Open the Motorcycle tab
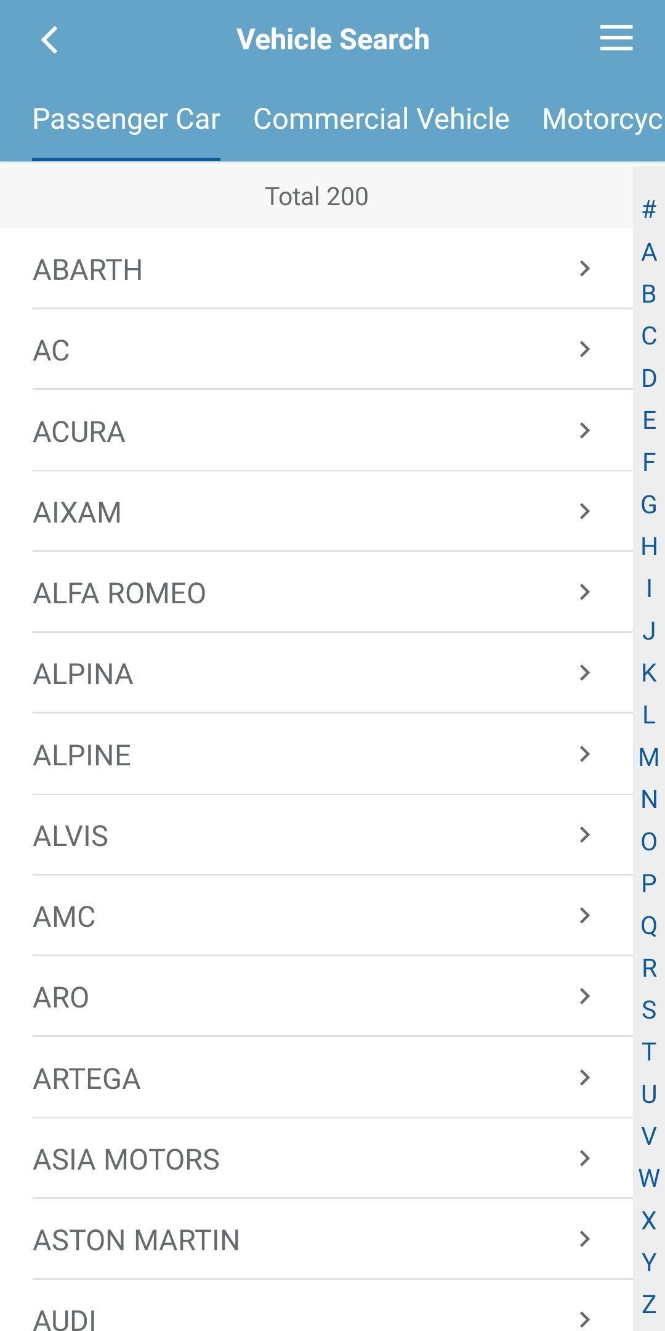The image size is (665, 1331). [x=603, y=119]
